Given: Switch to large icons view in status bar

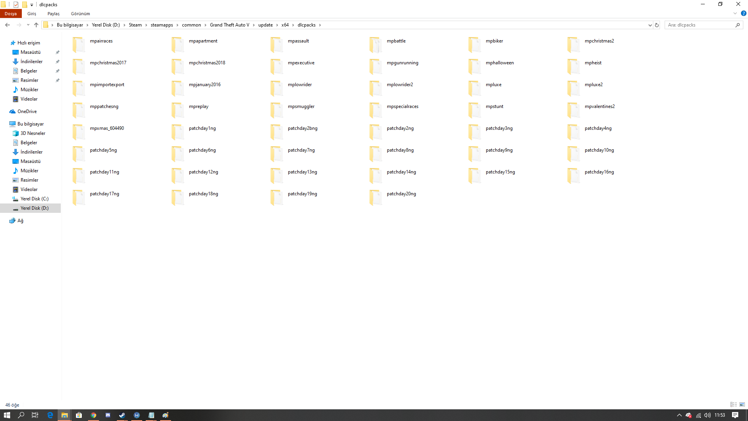Looking at the screenshot, I should click(742, 405).
